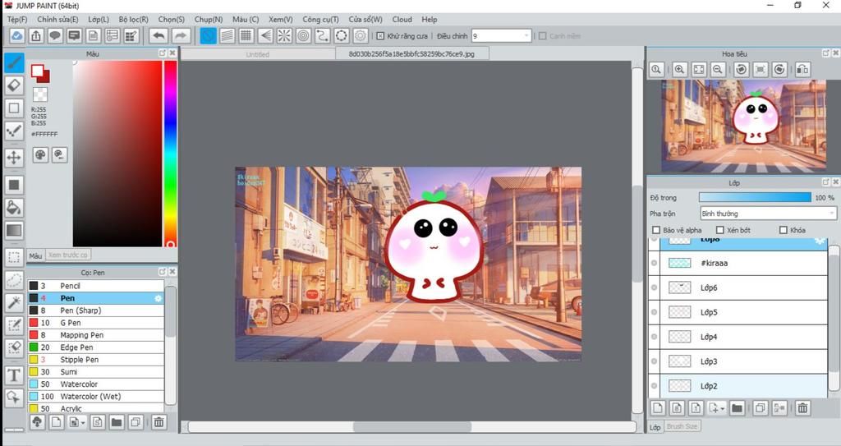Enable radial snap

point(284,36)
